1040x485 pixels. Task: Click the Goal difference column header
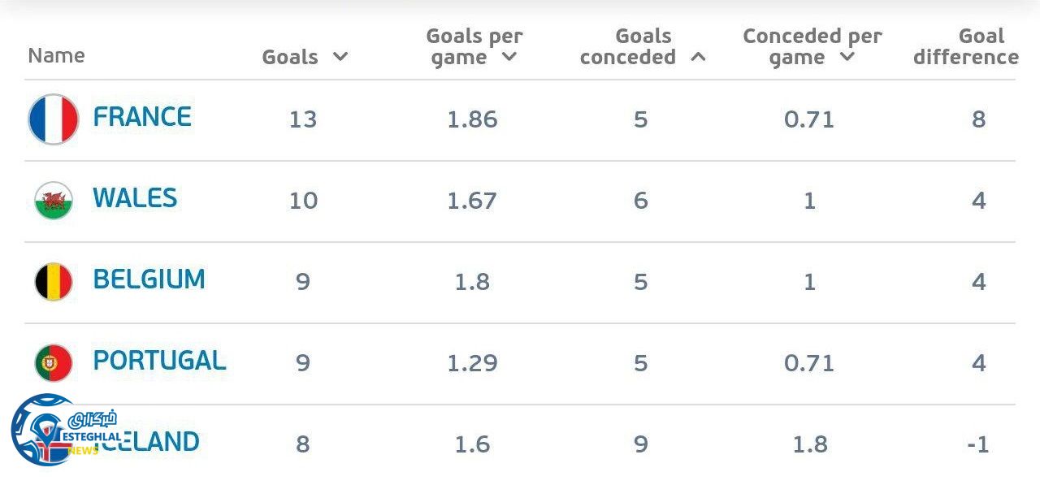965,46
